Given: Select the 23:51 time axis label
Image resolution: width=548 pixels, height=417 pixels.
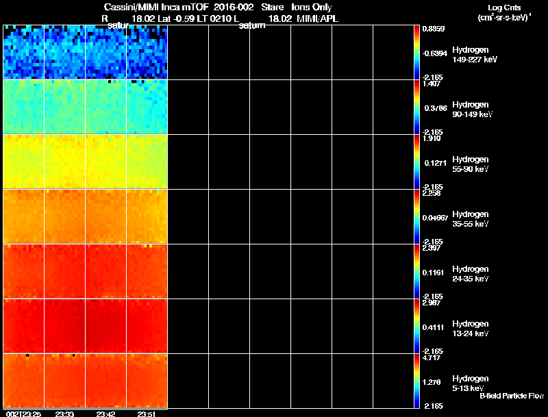Looking at the screenshot, I should click(x=147, y=414).
